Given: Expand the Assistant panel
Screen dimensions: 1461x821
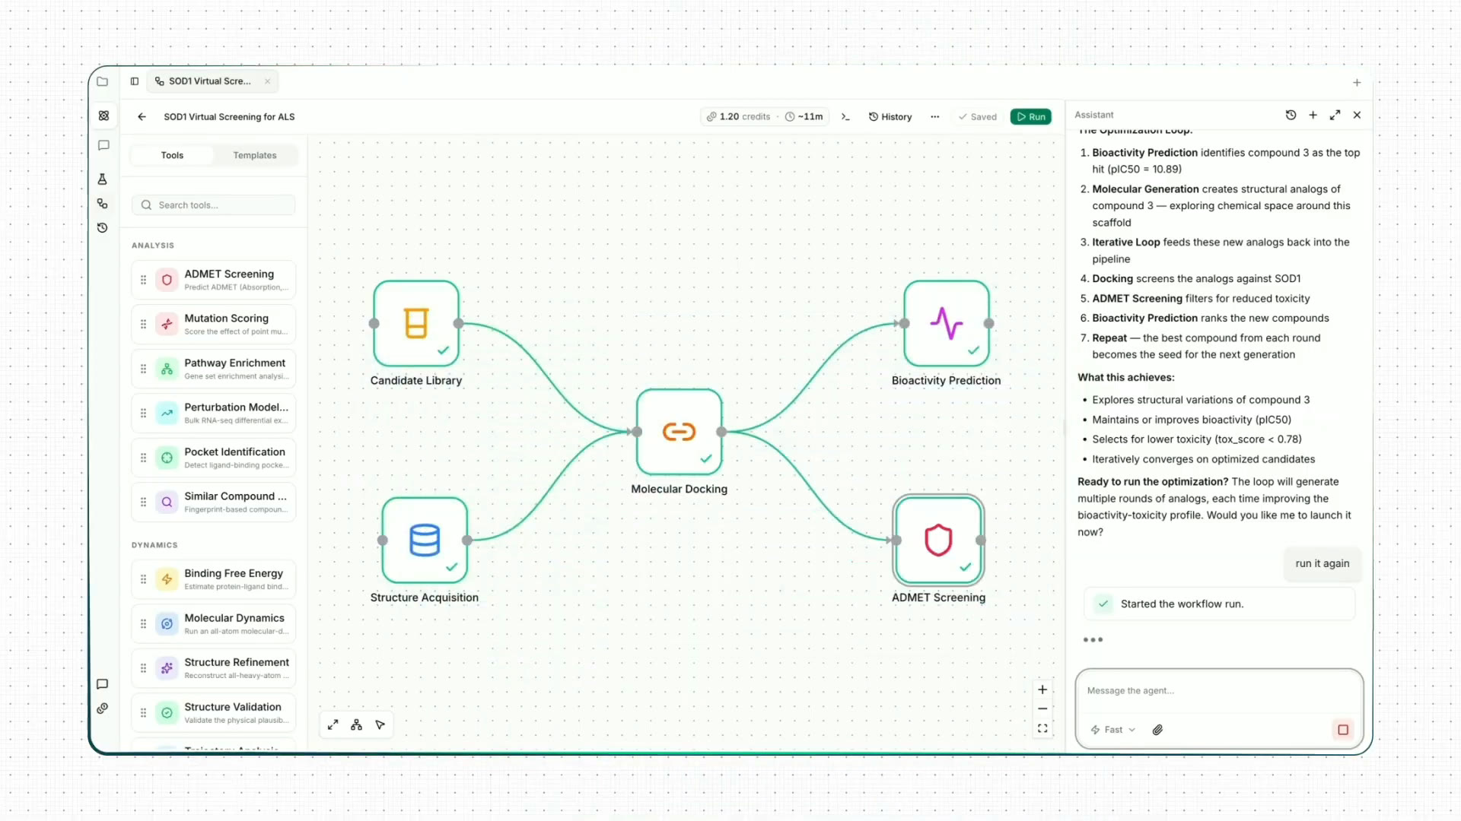Looking at the screenshot, I should click(x=1335, y=115).
